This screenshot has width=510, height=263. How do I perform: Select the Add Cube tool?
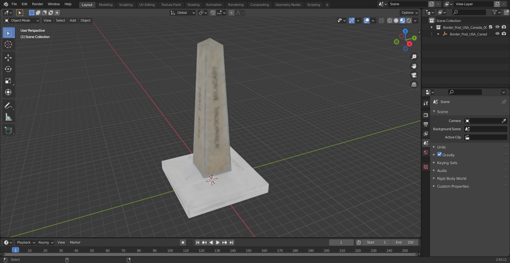click(x=8, y=130)
